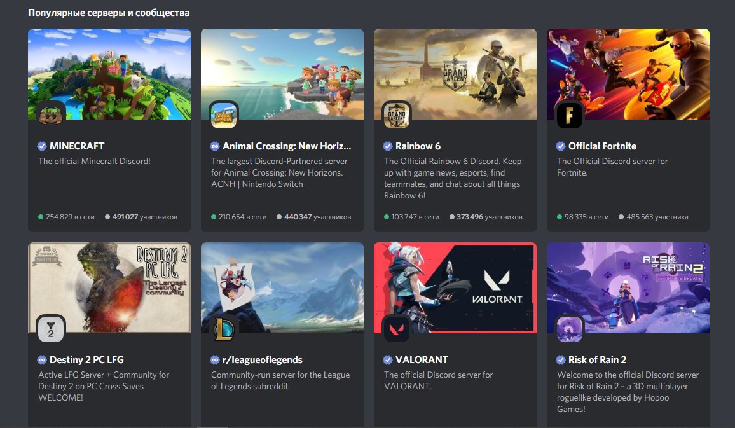The height and width of the screenshot is (428, 735).
Task: Select the Risk of Rain 2 banner
Action: 628,288
